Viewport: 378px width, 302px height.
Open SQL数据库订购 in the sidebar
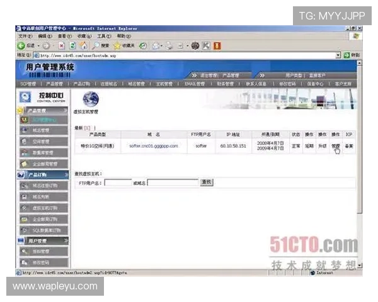click(x=44, y=230)
